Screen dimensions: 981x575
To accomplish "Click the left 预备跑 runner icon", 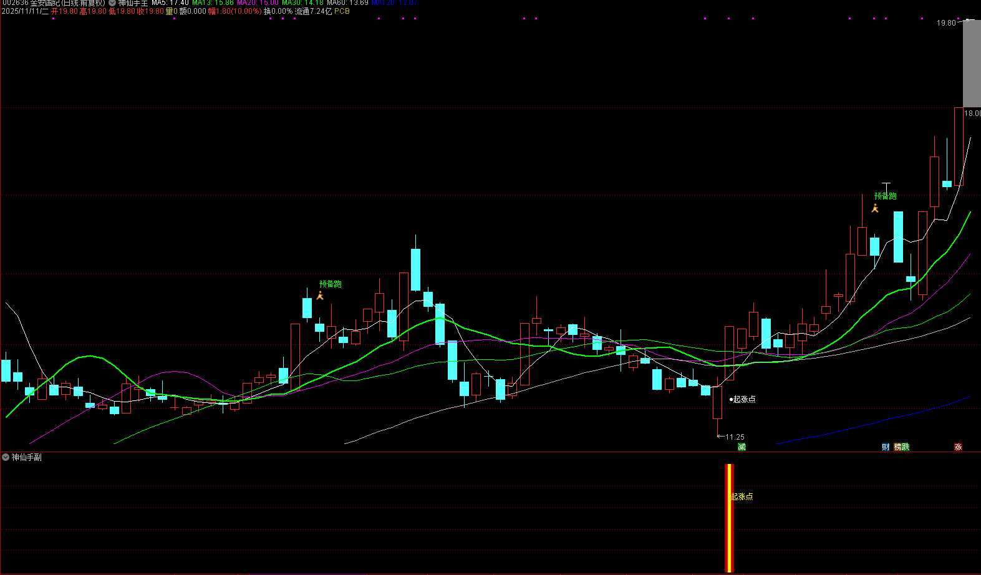I will (320, 296).
